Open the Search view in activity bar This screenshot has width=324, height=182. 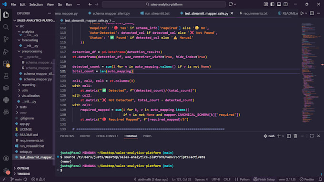point(6,27)
